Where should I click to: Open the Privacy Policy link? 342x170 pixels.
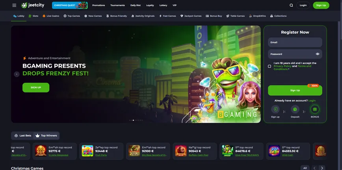283,66
